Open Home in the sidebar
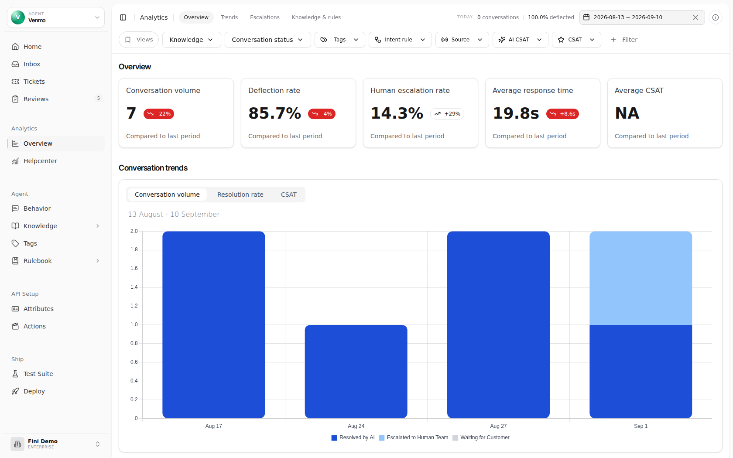Viewport: 733px width, 458px height. (x=56, y=47)
